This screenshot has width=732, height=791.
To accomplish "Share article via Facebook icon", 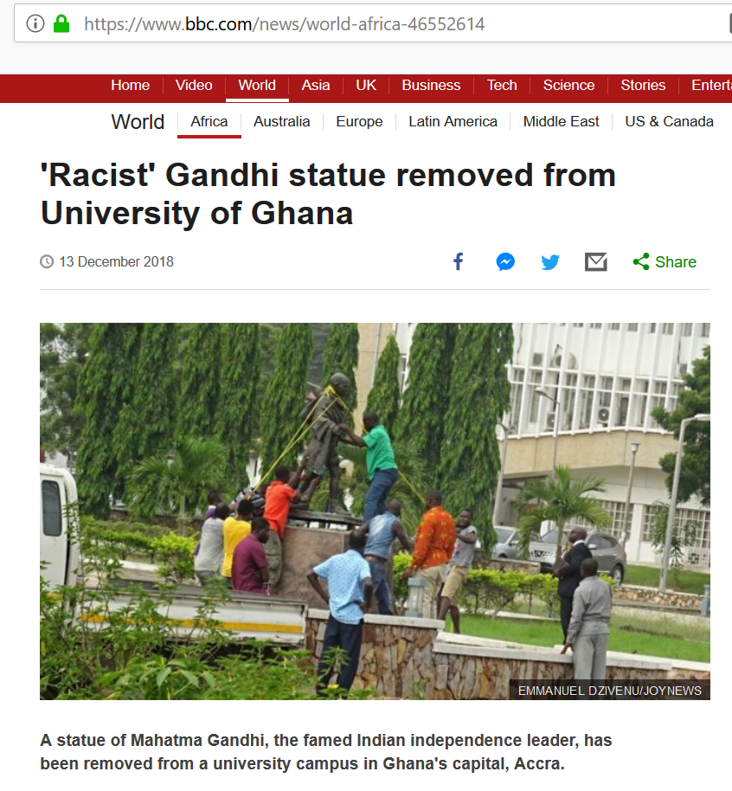I will click(x=458, y=262).
